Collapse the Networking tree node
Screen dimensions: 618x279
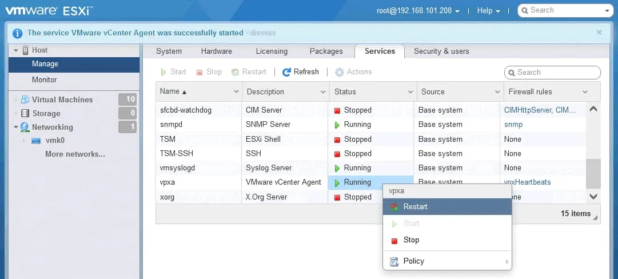coord(16,127)
